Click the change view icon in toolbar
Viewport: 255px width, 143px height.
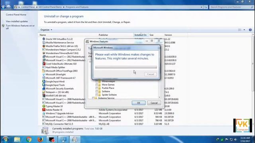point(240,30)
